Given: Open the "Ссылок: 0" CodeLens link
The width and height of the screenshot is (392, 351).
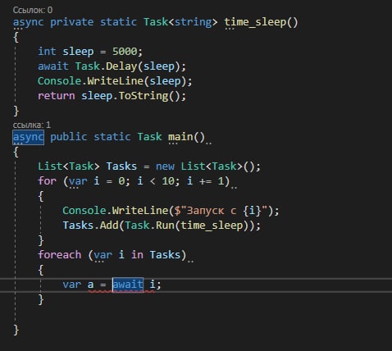Looking at the screenshot, I should pyautogui.click(x=33, y=10).
